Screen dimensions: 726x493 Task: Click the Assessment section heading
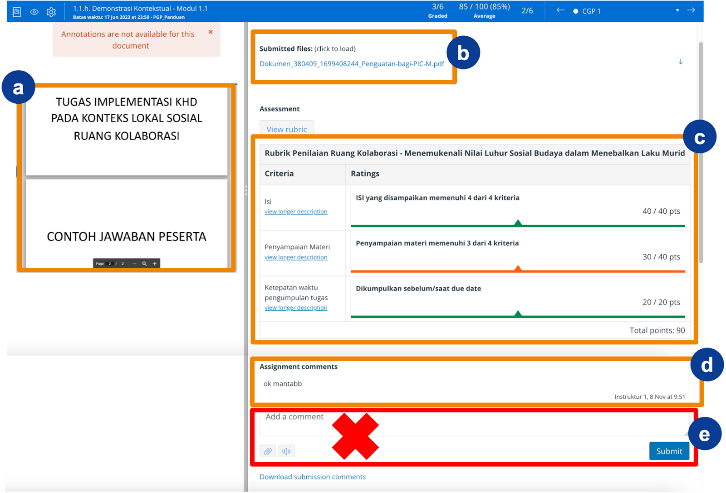[x=280, y=109]
